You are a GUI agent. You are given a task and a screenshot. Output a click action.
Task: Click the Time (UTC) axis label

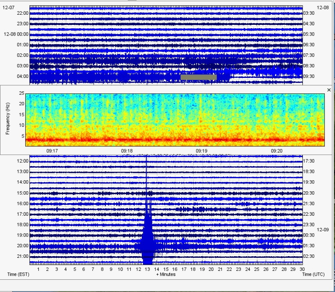pyautogui.click(x=311, y=274)
